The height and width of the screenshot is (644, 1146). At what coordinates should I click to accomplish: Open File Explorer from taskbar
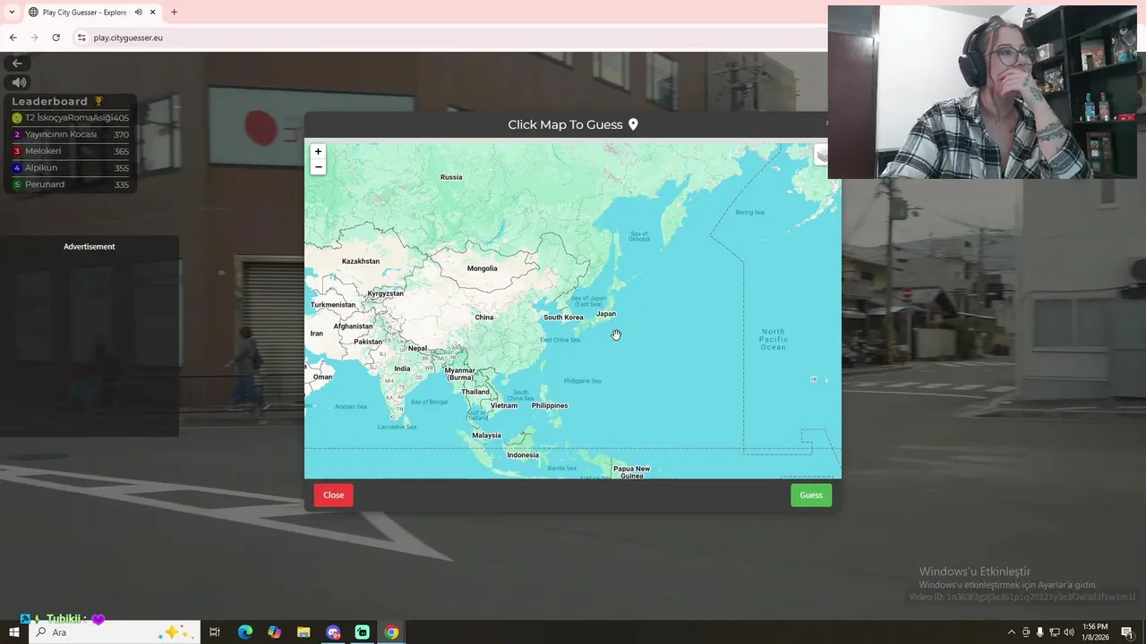click(x=304, y=632)
